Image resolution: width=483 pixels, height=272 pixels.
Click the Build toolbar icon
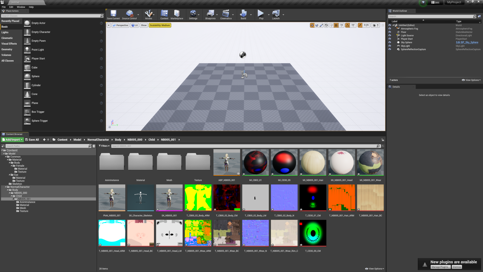coord(243,15)
